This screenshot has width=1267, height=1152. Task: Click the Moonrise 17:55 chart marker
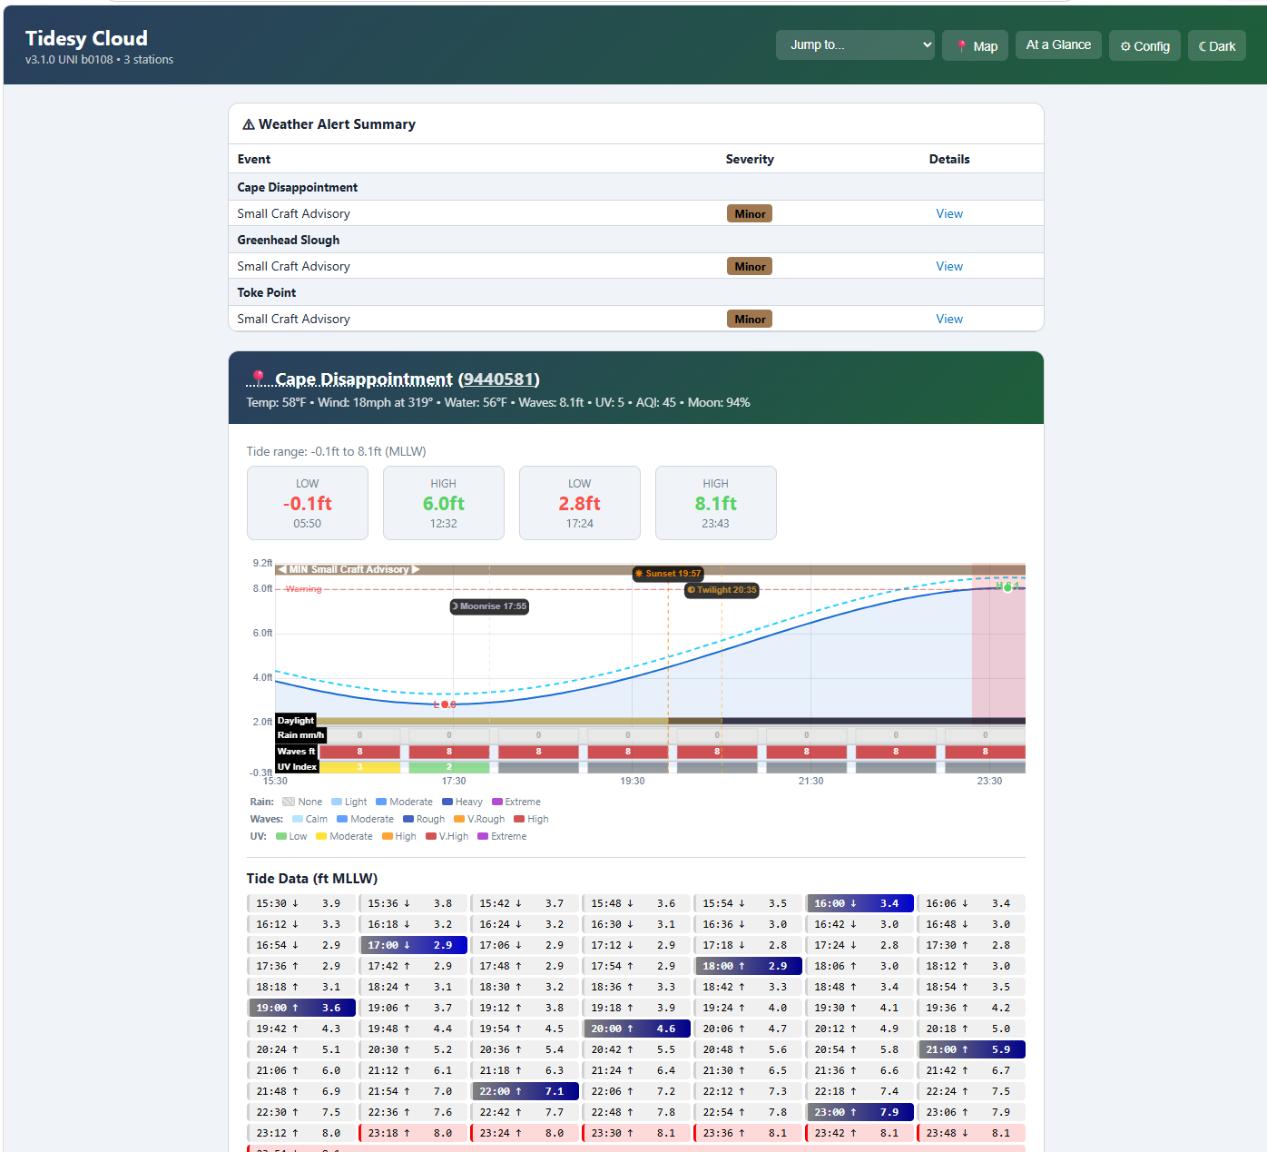point(490,606)
